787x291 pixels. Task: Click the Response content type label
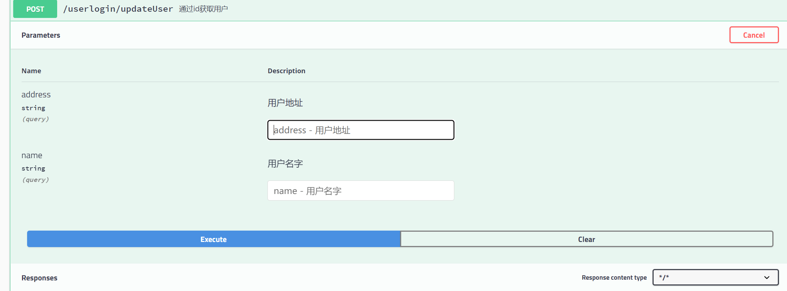click(614, 277)
